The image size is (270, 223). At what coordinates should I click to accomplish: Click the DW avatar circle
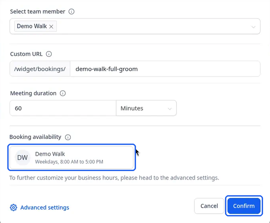pyautogui.click(x=22, y=157)
